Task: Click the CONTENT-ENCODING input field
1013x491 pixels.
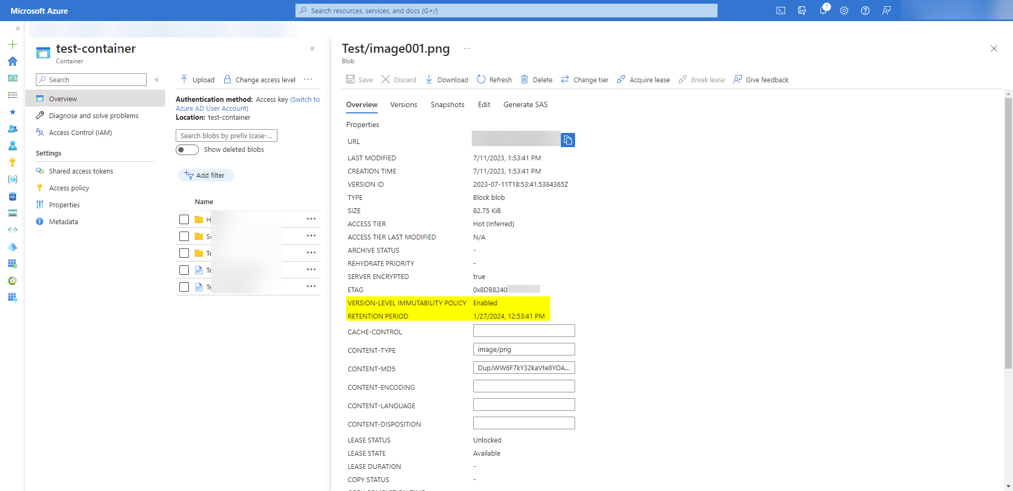Action: 524,386
